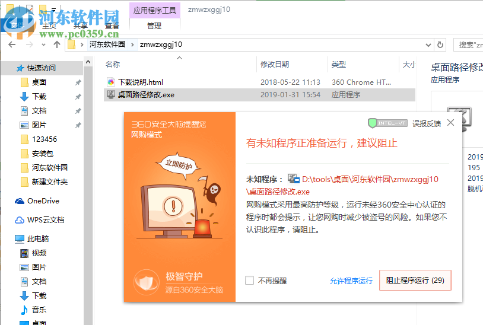Viewport: 483px width, 325px height.
Task: Click the OneDrive cloud icon
Action: [x=20, y=201]
